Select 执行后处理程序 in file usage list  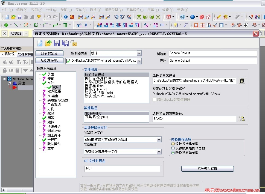click(98, 78)
